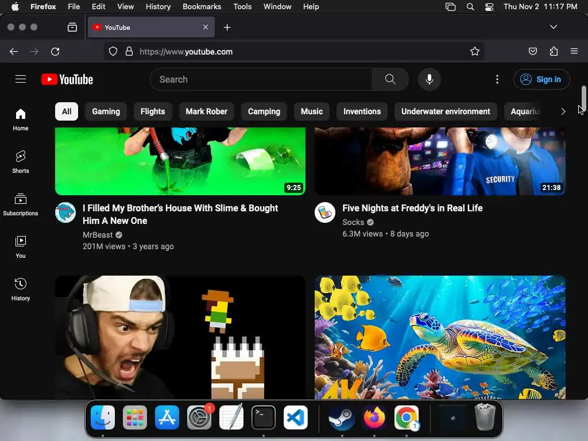Bookmark this page with star icon
588x441 pixels.
click(475, 51)
